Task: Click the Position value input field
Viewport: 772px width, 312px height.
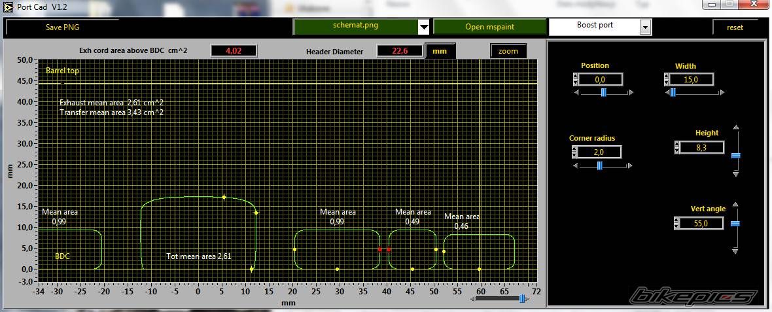Action: pos(600,79)
